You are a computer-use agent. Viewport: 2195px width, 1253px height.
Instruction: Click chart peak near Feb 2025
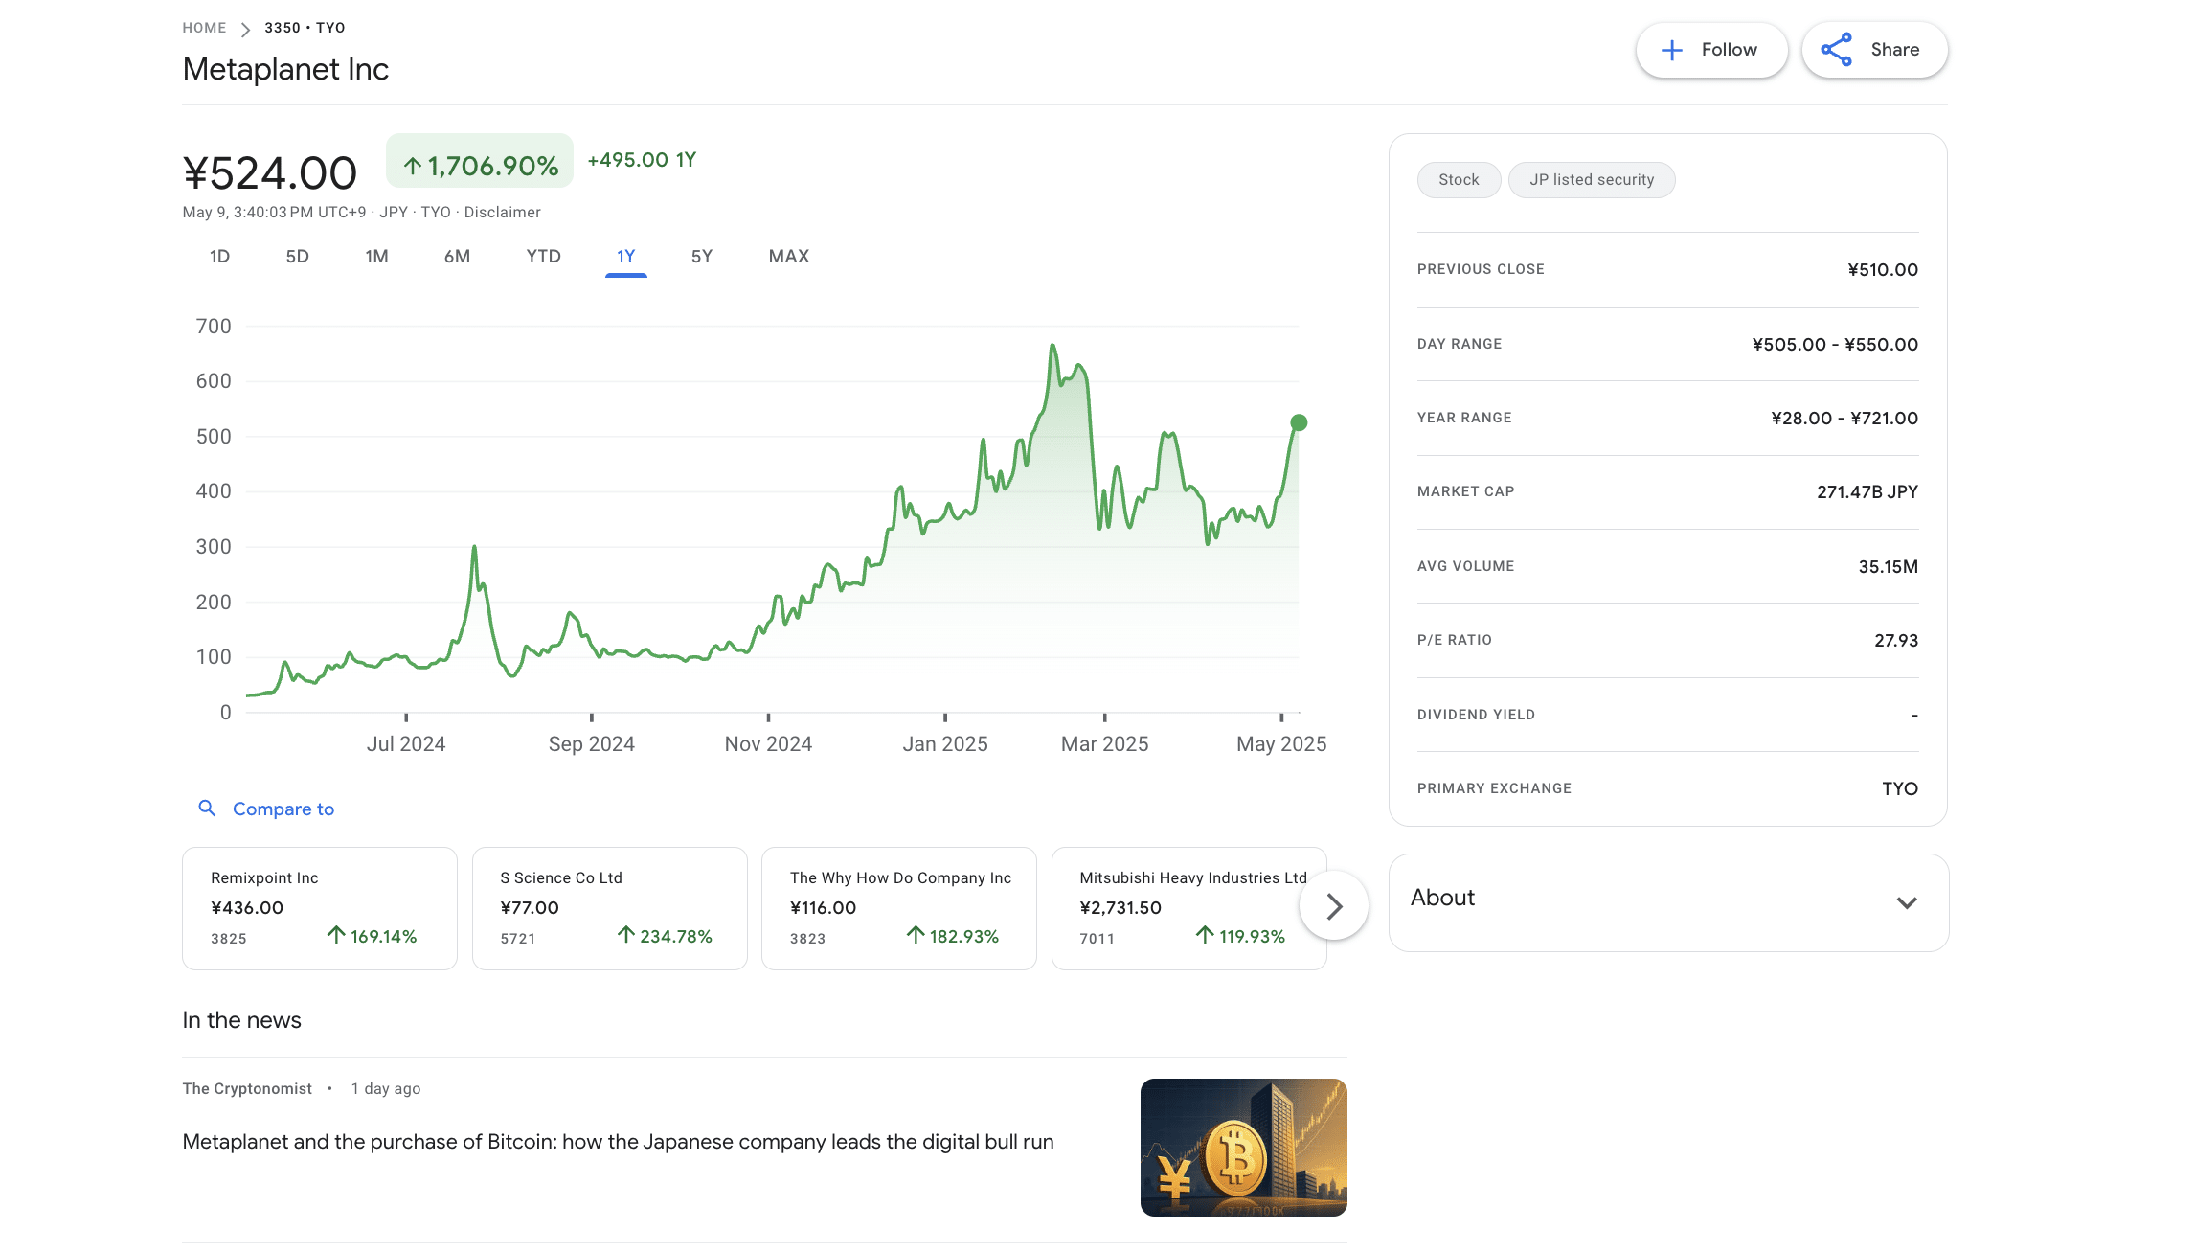[x=1052, y=346]
